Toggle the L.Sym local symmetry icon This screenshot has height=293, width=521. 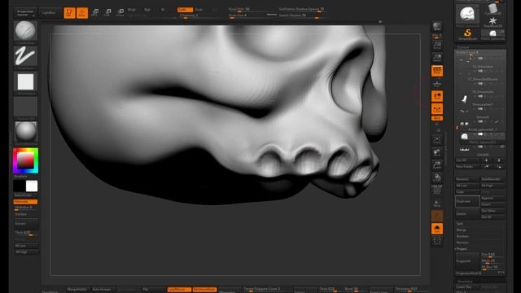point(437,109)
